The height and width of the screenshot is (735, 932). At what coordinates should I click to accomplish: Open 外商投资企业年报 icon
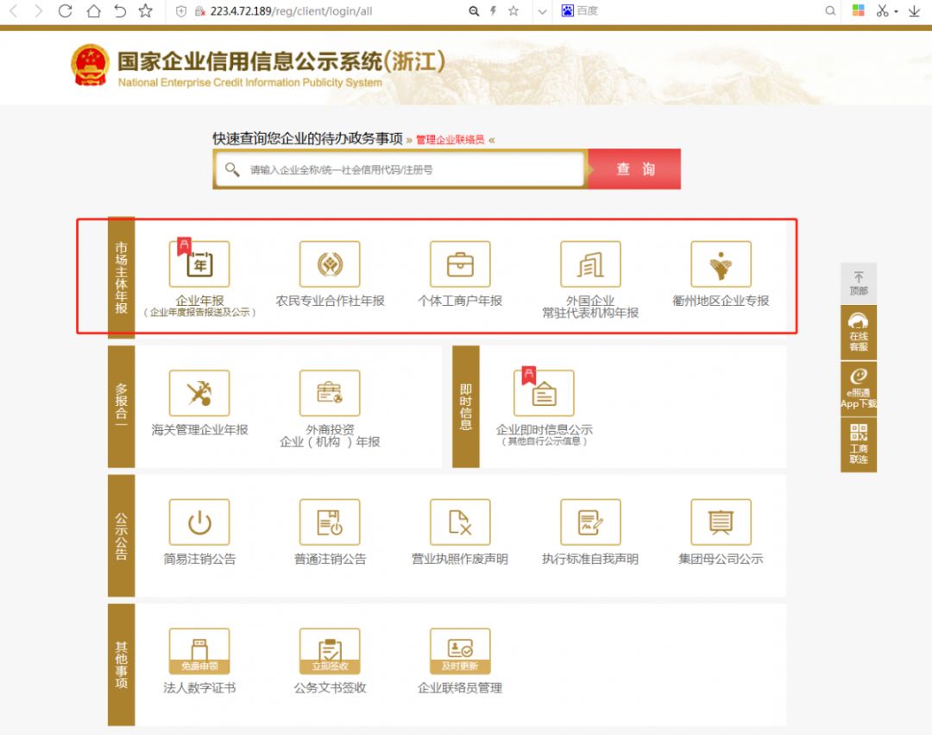(x=330, y=393)
